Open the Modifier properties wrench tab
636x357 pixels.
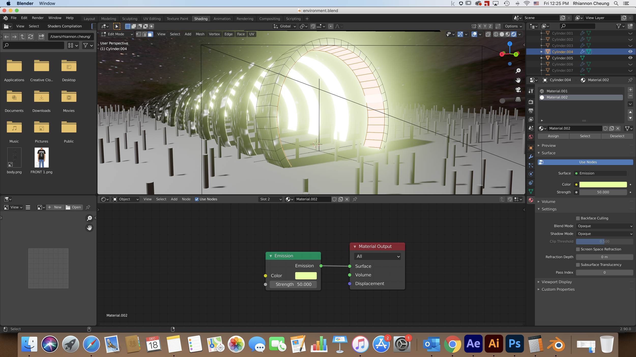coord(531,157)
